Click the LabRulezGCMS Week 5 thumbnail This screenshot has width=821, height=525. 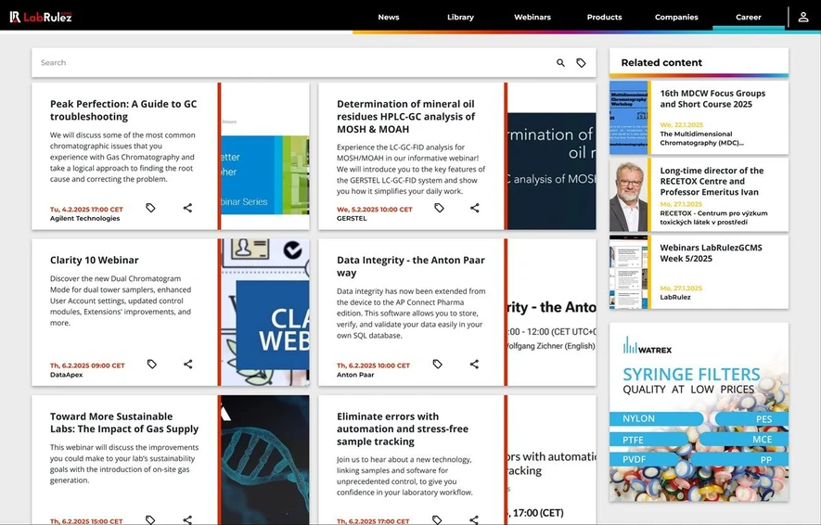coord(628,272)
